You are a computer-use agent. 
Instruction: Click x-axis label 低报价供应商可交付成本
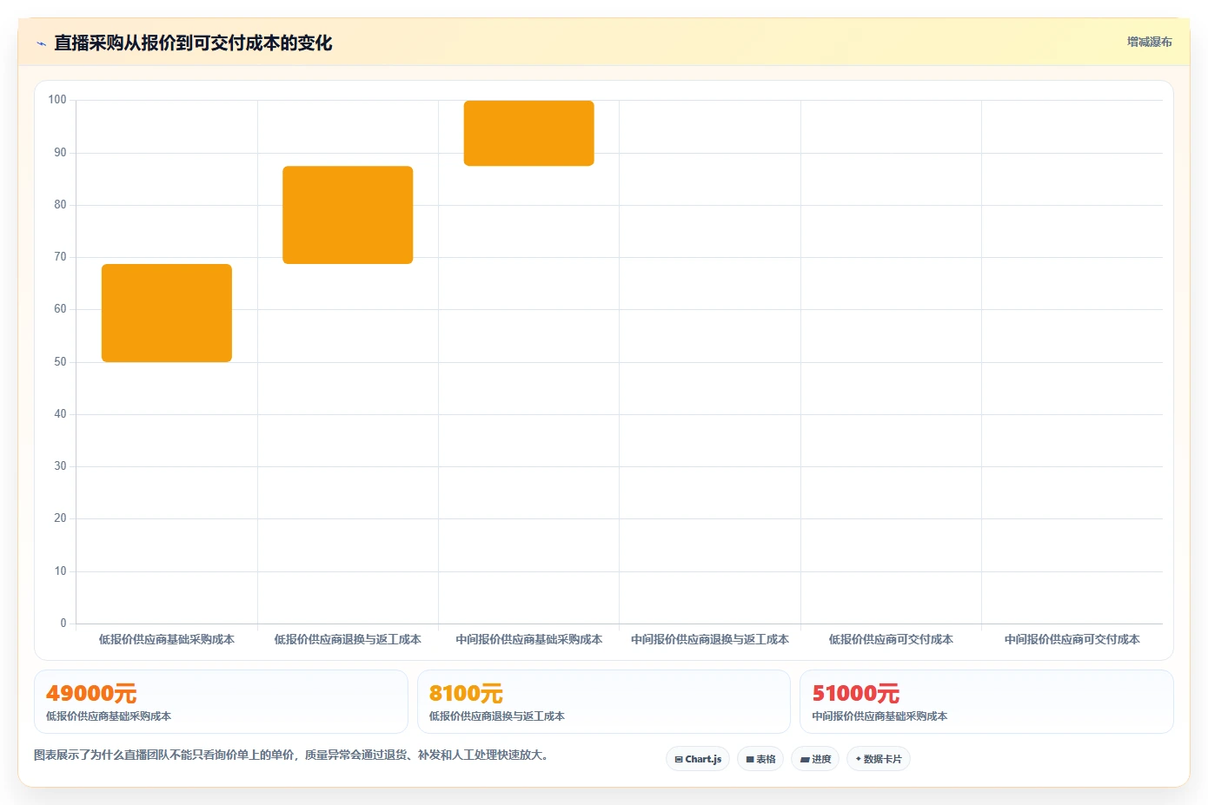[891, 639]
